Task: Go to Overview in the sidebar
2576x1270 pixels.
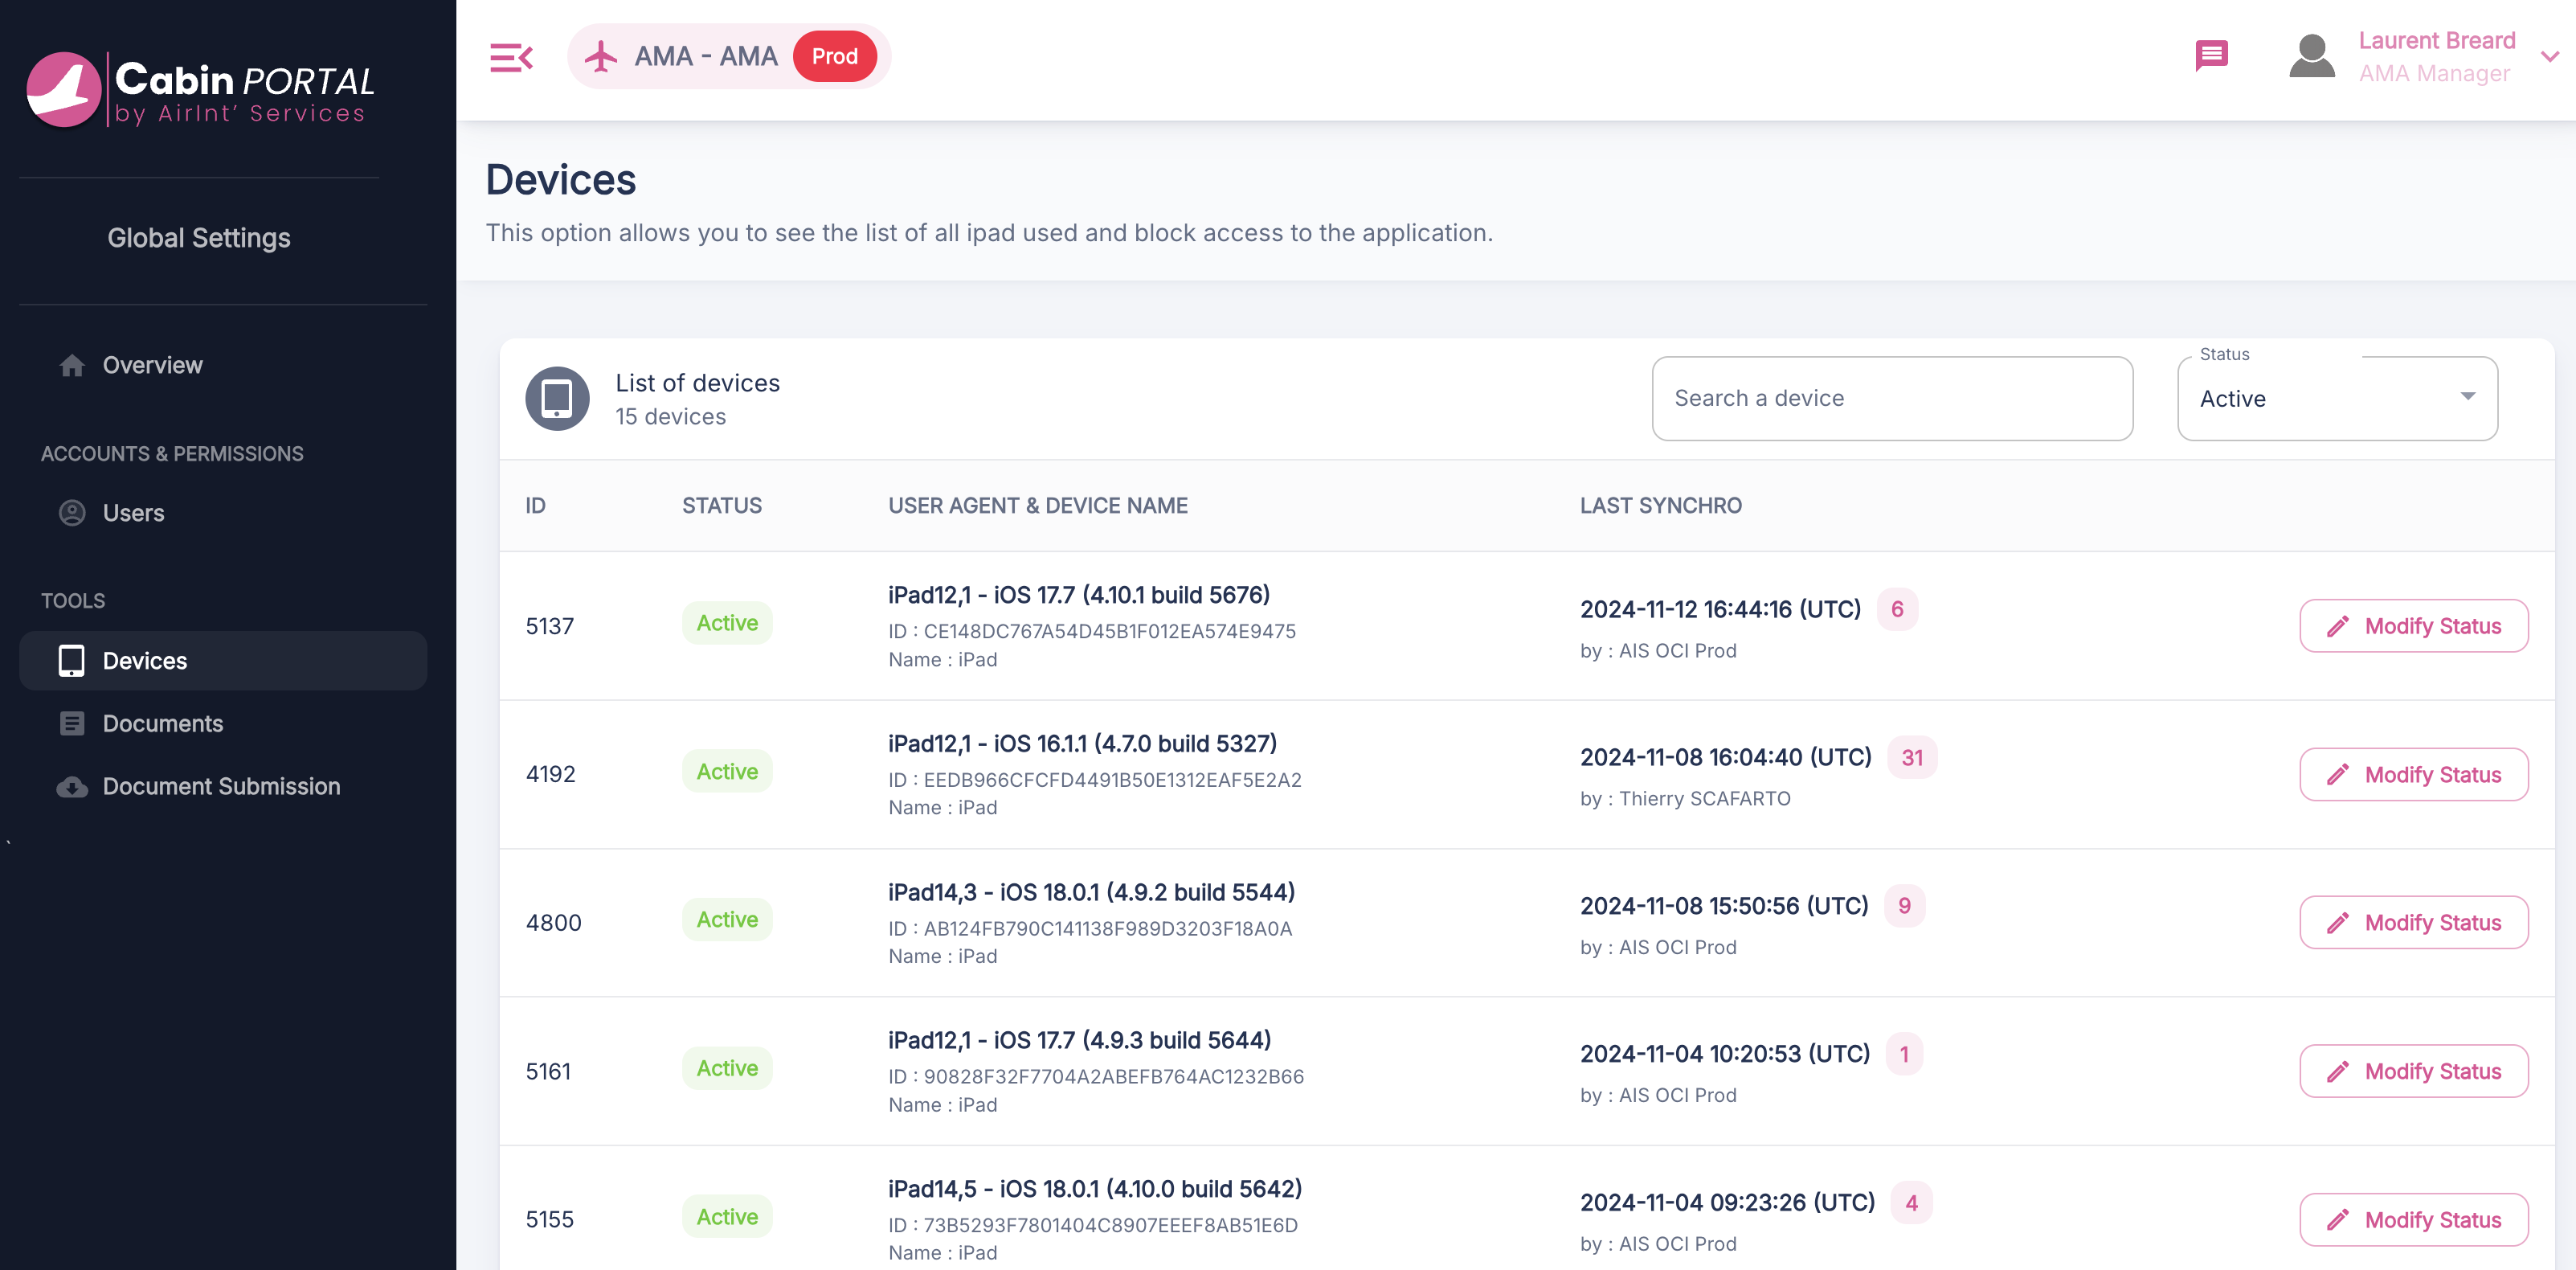Action: [152, 365]
